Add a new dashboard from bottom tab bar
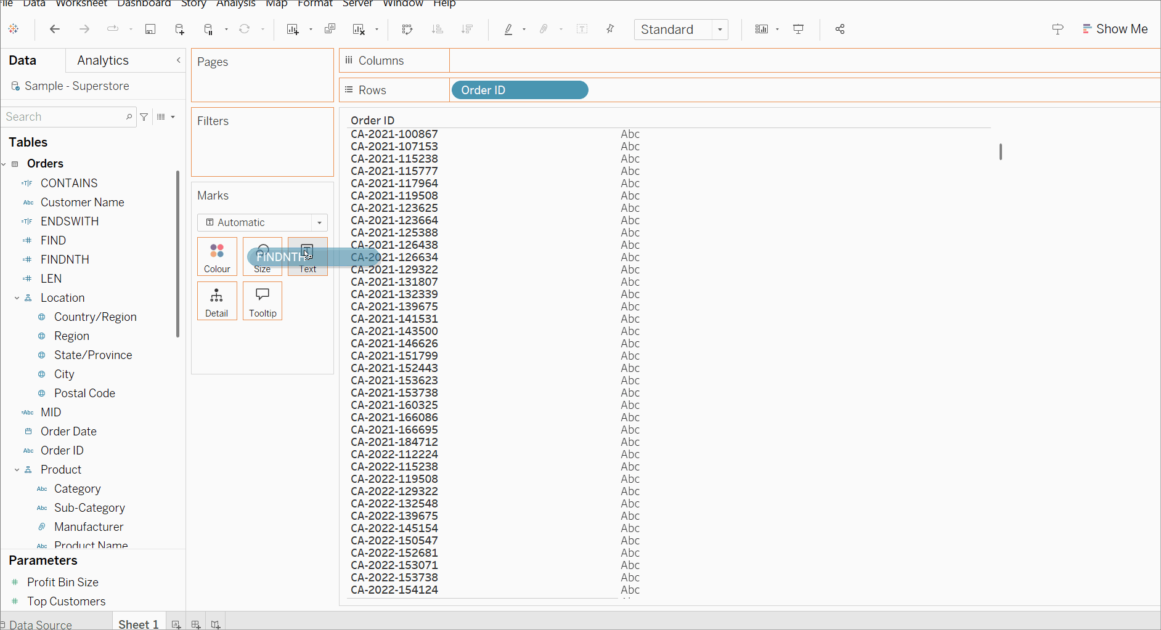Viewport: 1161px width, 630px height. pos(196,624)
